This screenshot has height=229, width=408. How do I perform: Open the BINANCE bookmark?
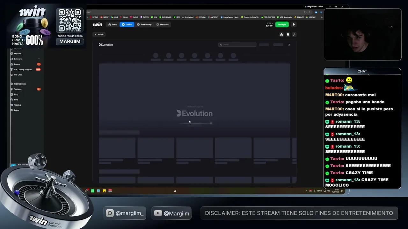tap(299, 17)
